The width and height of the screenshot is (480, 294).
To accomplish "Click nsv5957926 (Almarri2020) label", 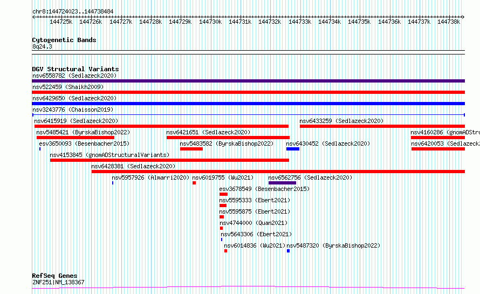I will click(150, 177).
